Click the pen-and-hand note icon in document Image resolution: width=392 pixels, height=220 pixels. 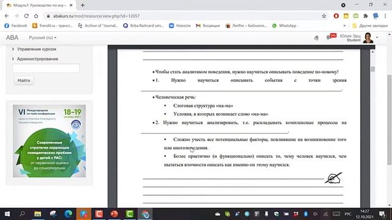click(x=333, y=178)
